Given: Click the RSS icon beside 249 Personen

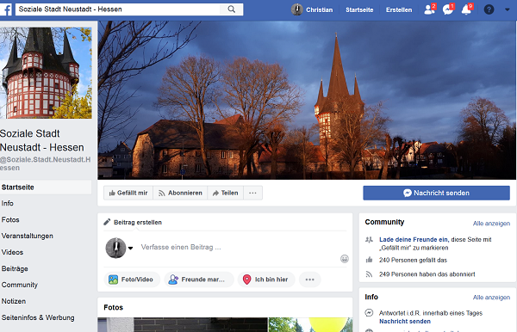Looking at the screenshot, I should 369,274.
